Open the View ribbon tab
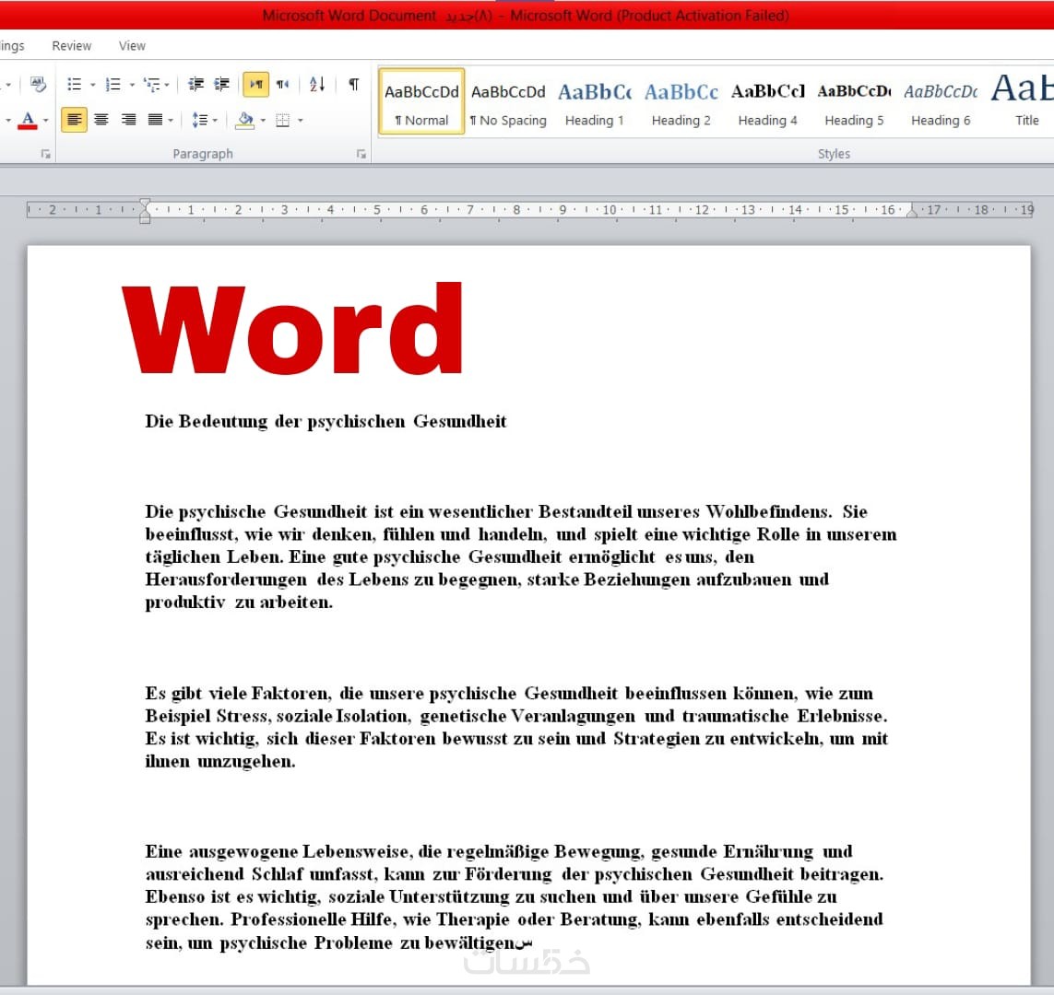1054x995 pixels. tap(132, 46)
